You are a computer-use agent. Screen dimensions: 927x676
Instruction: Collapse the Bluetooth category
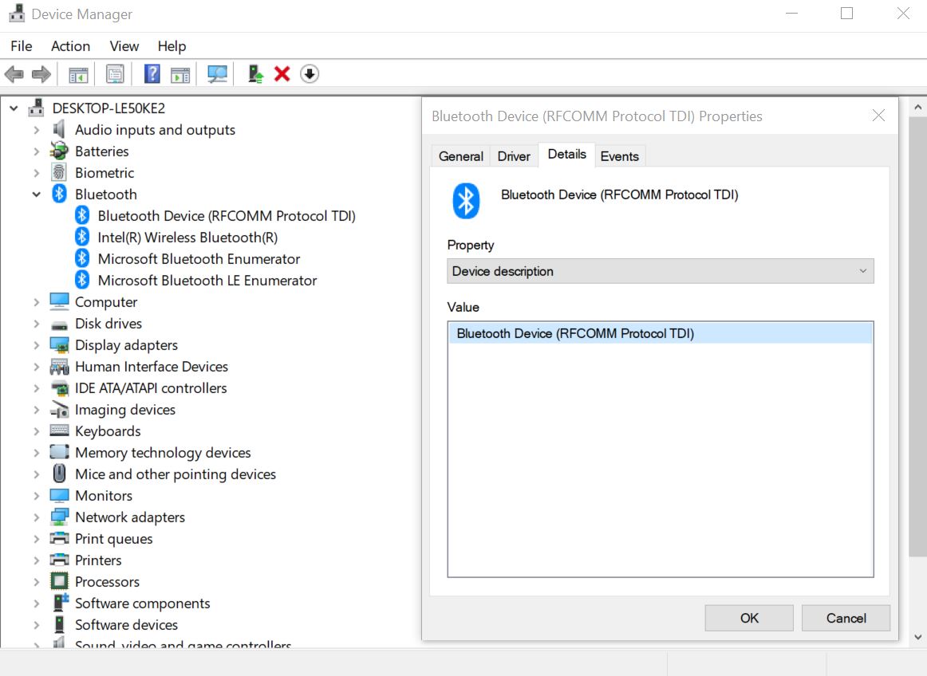click(x=36, y=194)
